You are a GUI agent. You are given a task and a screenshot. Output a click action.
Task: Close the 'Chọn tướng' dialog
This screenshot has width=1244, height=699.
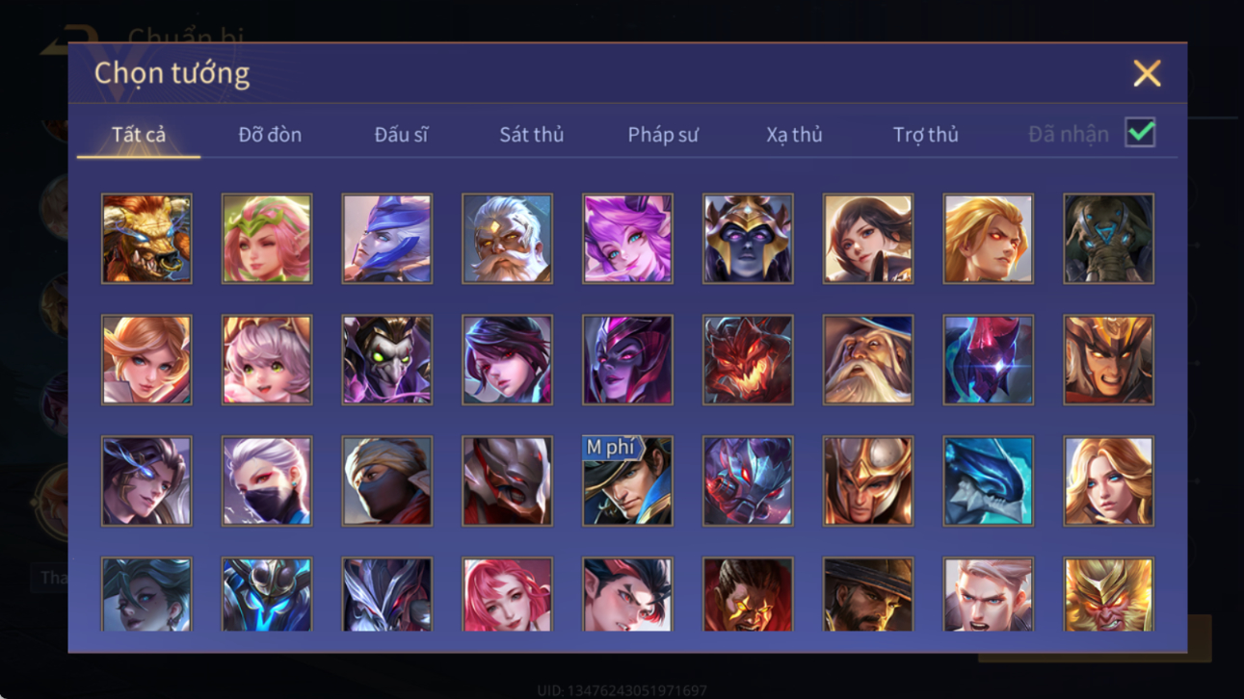pyautogui.click(x=1147, y=73)
